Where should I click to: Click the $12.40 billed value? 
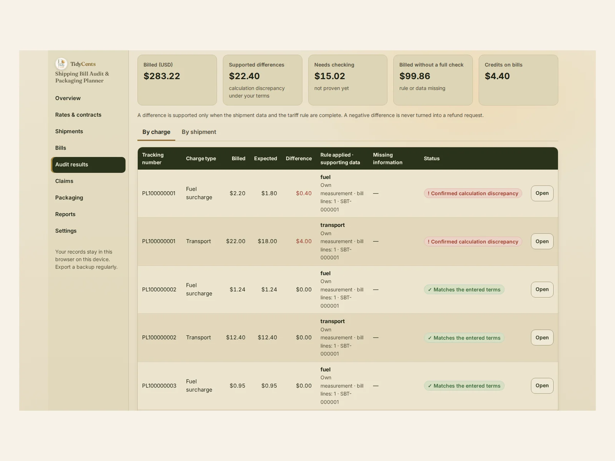[x=236, y=337]
